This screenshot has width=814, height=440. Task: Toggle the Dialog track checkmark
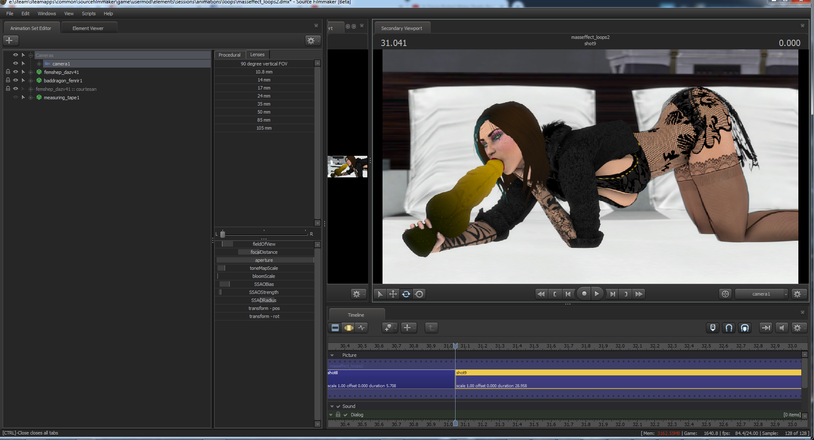tap(345, 415)
